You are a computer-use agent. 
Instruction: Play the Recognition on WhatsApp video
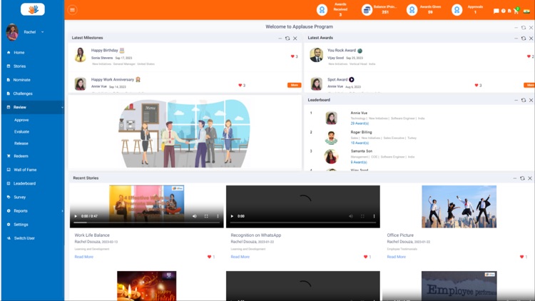[232, 216]
